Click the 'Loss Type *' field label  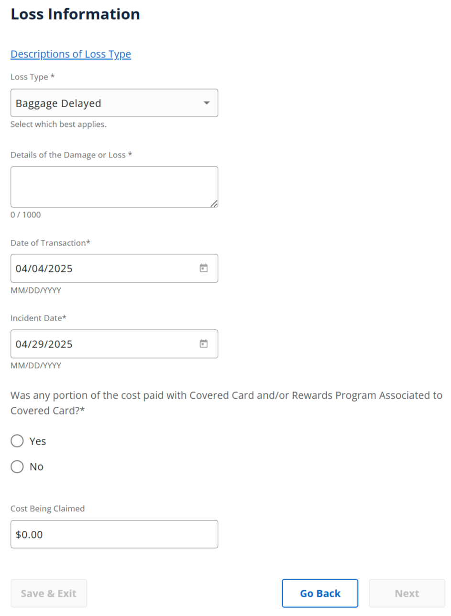[x=33, y=77]
